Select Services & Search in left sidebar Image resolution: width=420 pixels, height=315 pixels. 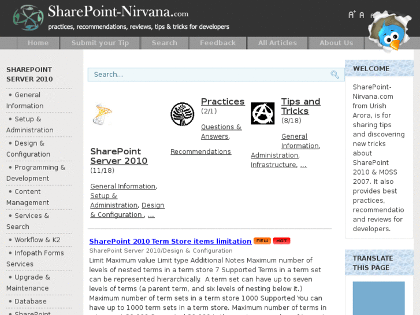tap(28, 221)
